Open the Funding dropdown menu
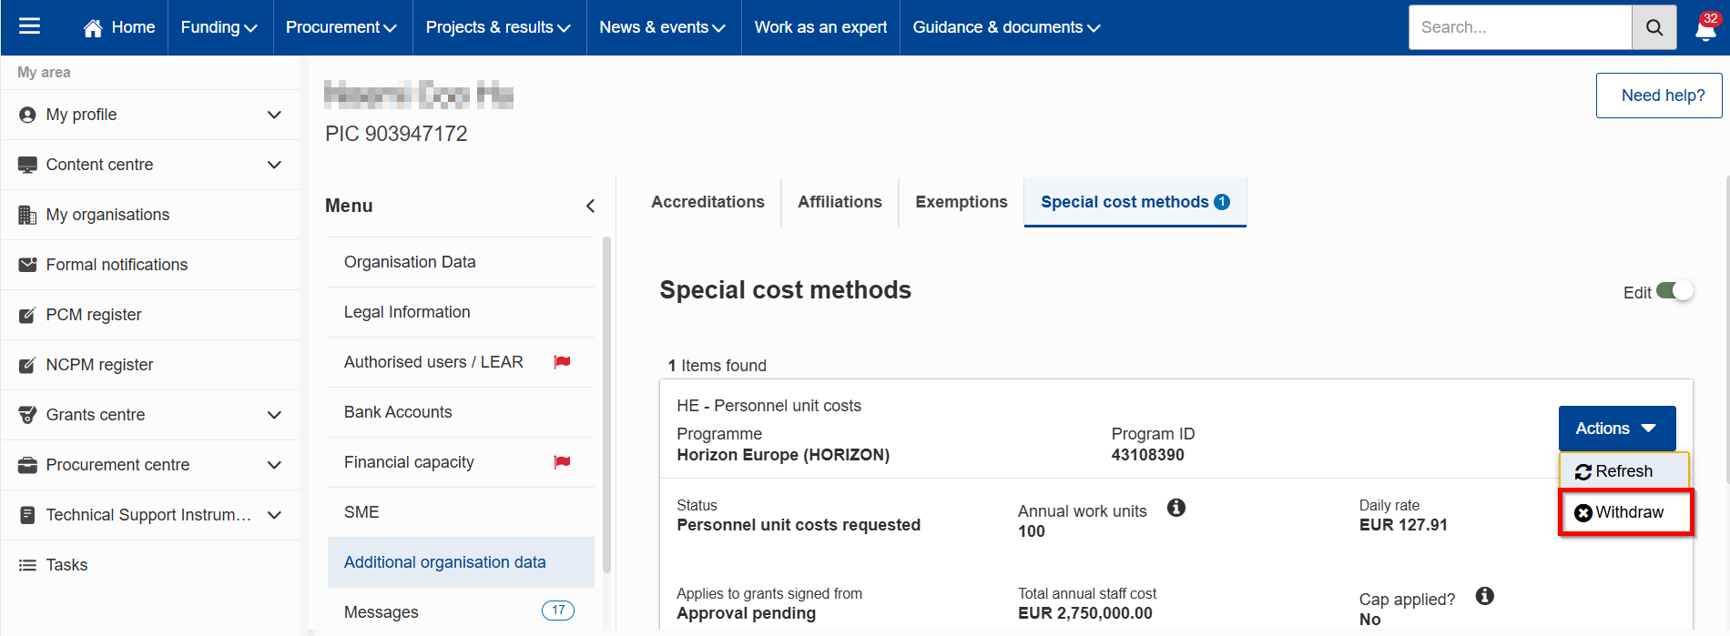1730x636 pixels. (219, 27)
